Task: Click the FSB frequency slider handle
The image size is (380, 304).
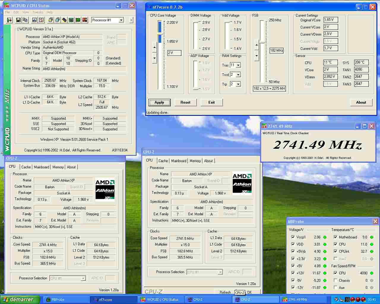Action: click(262, 42)
